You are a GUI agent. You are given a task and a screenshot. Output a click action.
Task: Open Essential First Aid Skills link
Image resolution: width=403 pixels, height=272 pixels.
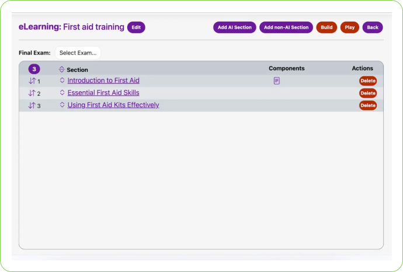click(103, 93)
